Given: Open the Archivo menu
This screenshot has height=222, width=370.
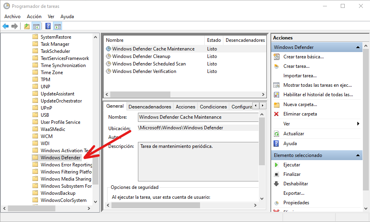Looking at the screenshot, I should [12, 17].
